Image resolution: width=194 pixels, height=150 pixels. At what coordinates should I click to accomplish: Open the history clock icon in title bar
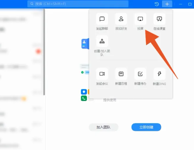tap(157, 4)
